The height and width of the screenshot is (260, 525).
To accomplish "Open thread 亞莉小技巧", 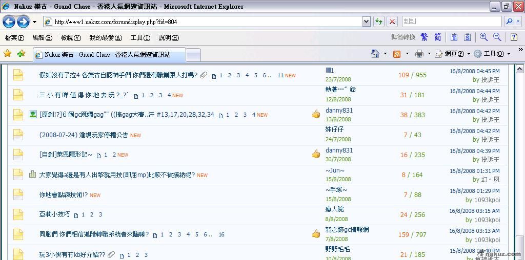I will tap(54, 215).
